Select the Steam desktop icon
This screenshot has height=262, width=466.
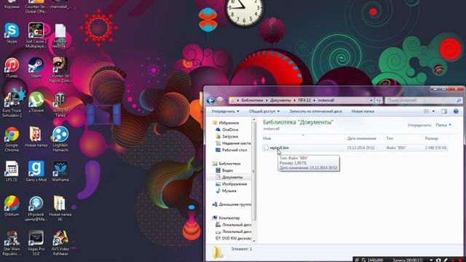[x=36, y=68]
